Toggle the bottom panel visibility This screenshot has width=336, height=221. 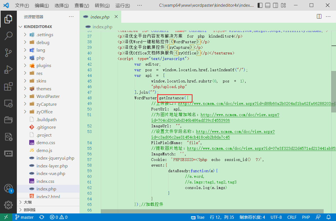tap(268, 5)
